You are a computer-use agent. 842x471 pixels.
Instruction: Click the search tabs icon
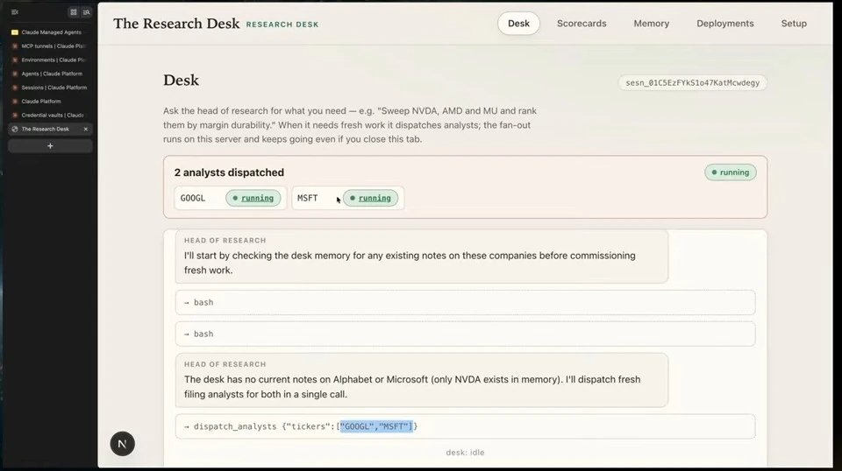click(x=87, y=11)
